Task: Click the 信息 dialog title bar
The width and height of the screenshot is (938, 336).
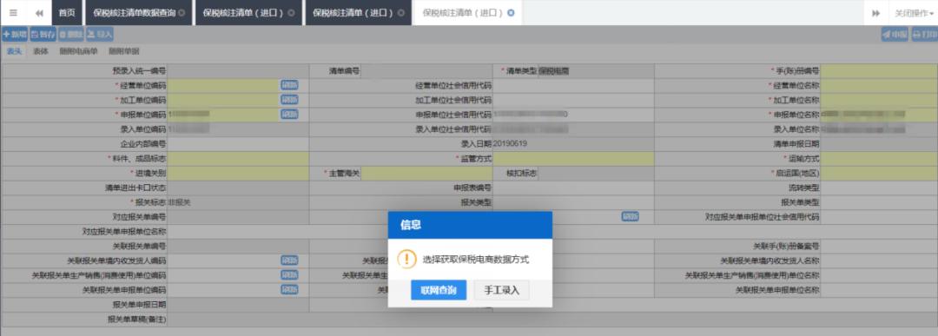Action: coord(470,225)
